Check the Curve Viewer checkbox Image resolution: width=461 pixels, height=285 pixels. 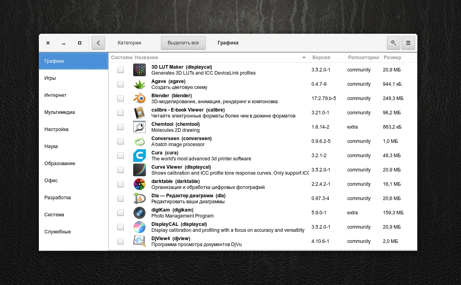coord(121,170)
